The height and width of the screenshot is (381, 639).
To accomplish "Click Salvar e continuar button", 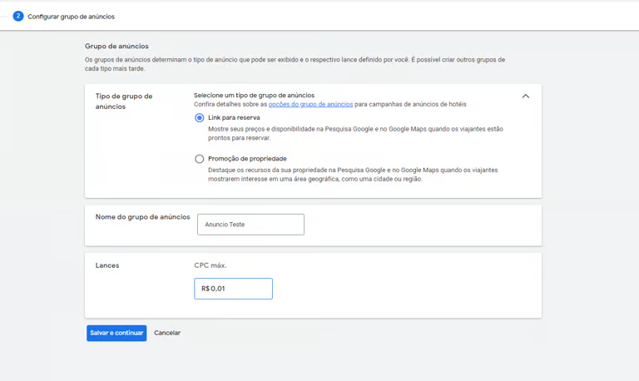I will click(116, 333).
